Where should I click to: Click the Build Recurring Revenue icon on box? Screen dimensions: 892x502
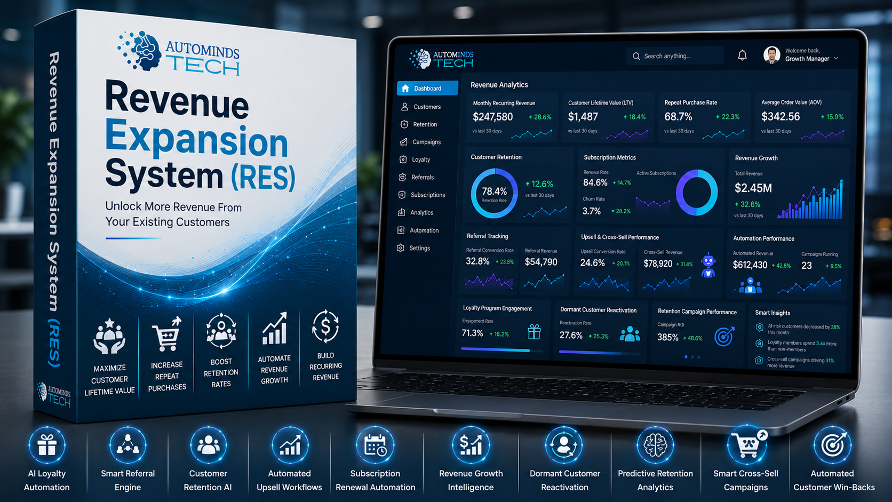point(325,326)
